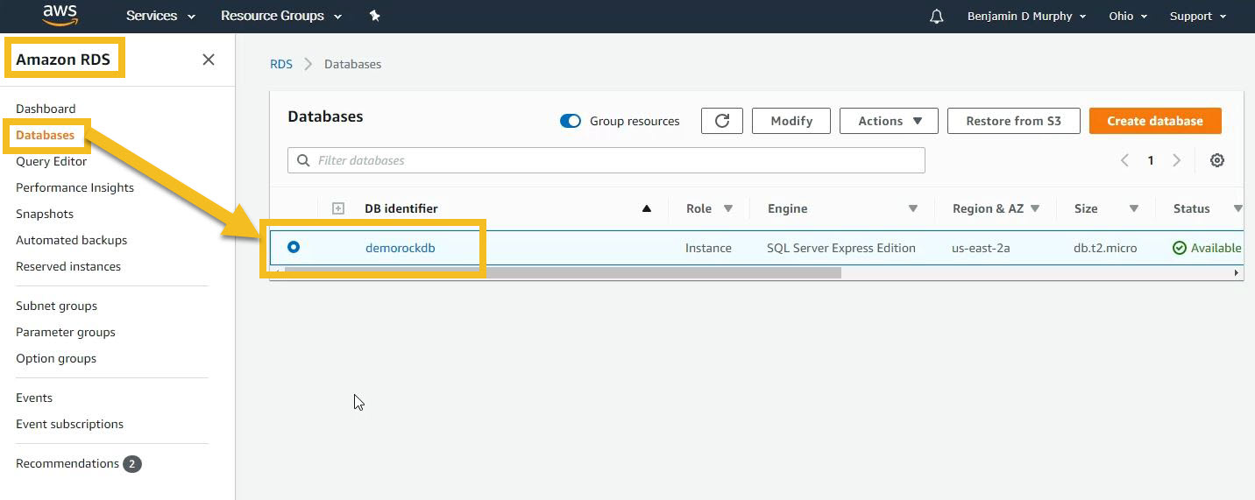This screenshot has width=1255, height=500.
Task: Click the Status column sort arrow
Action: pos(1237,208)
